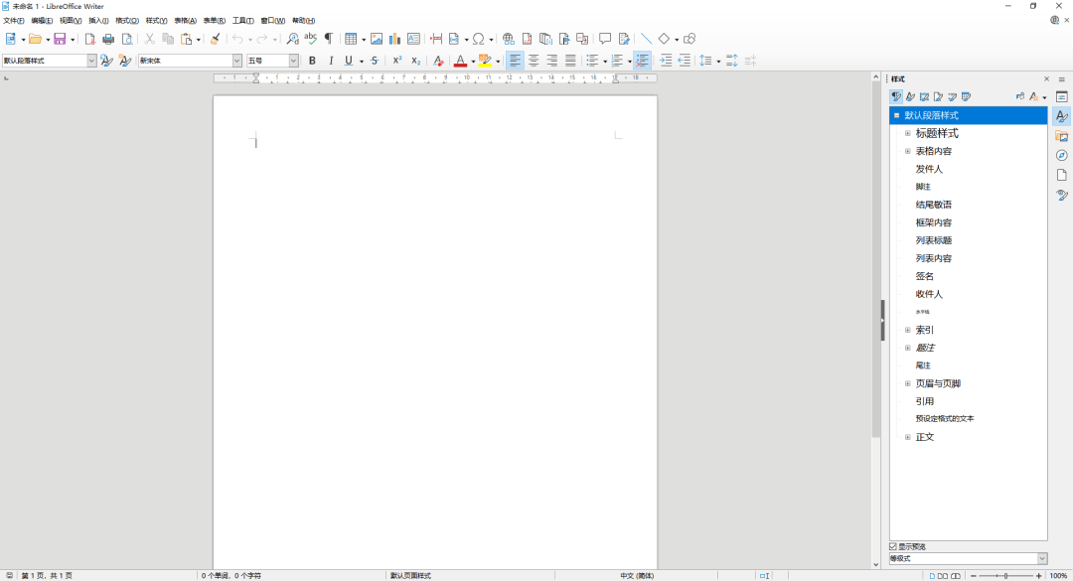1073x581 pixels.
Task: Insert an image using the toolbar icon
Action: [x=376, y=39]
